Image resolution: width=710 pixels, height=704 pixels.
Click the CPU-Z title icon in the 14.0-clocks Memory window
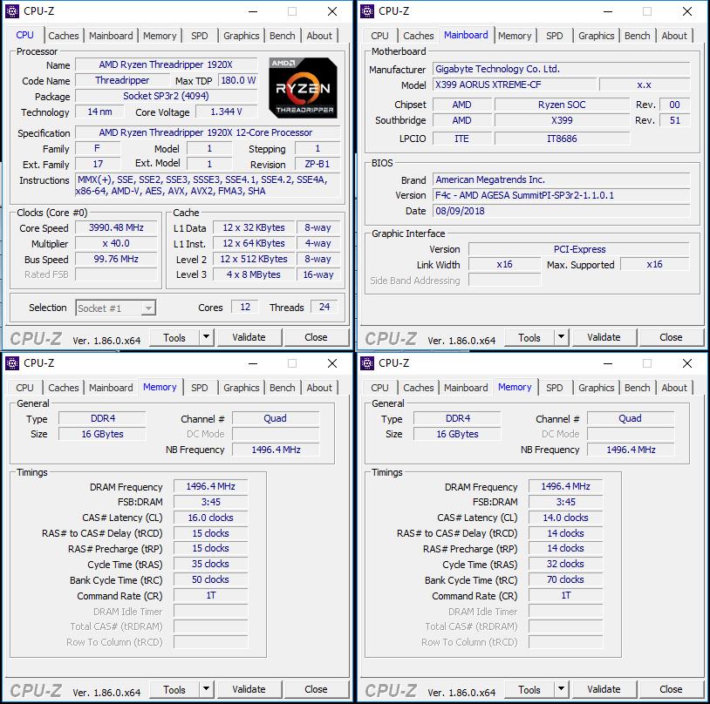(366, 362)
